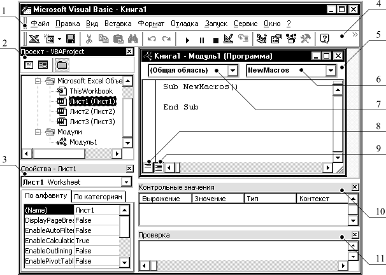Open Find with binoculars icon

pyautogui.click(x=133, y=39)
